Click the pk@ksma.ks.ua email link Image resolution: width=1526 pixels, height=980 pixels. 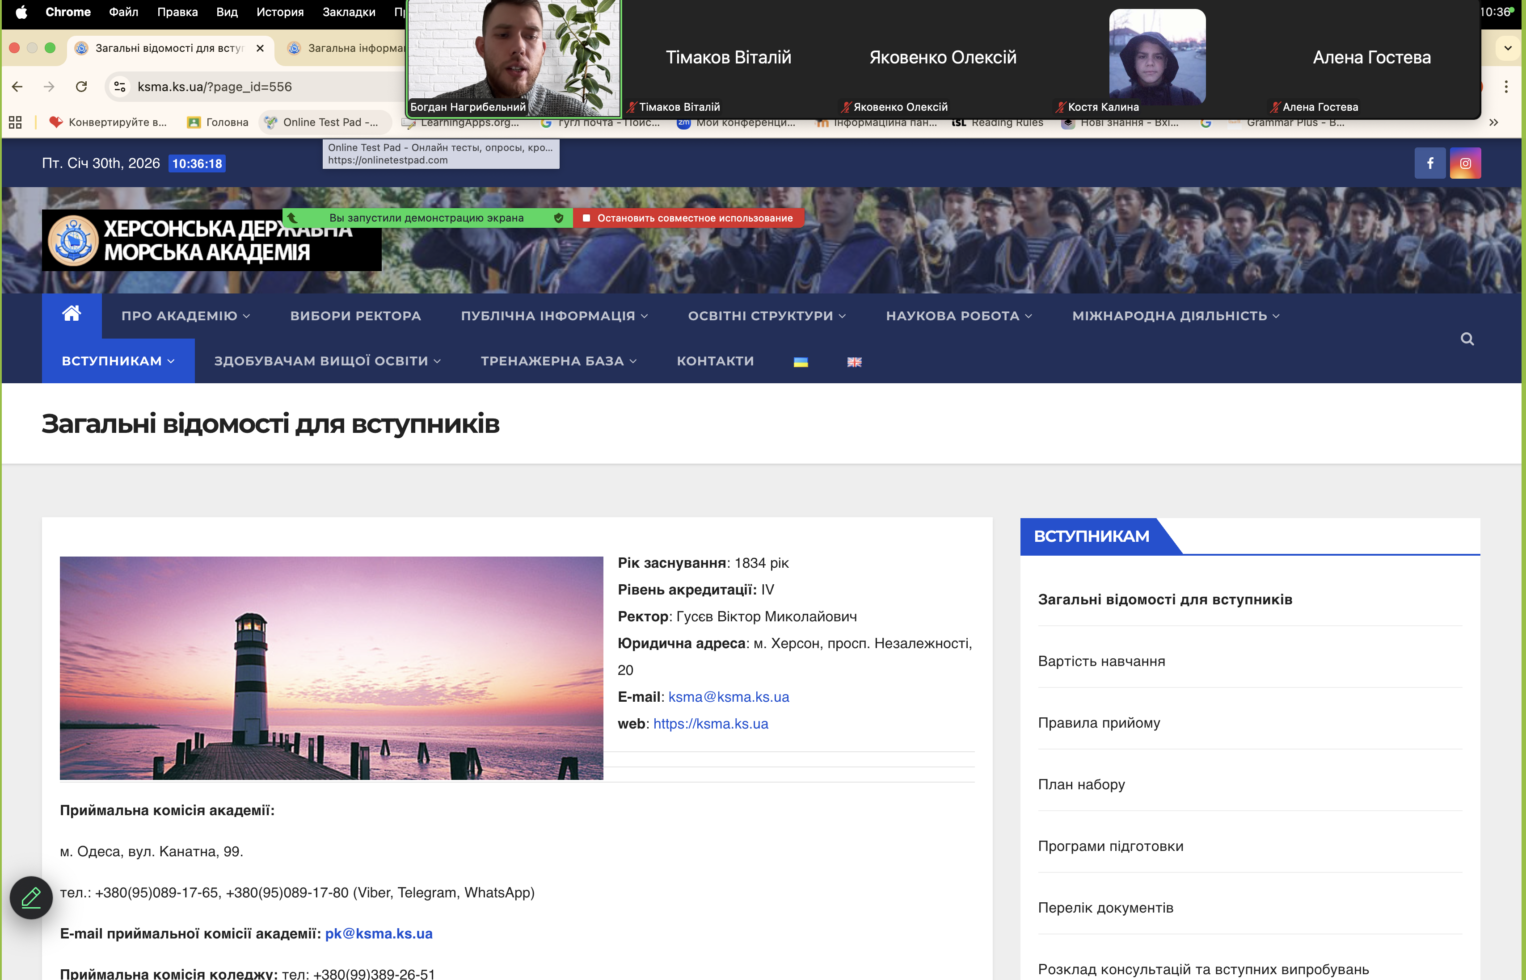(378, 934)
